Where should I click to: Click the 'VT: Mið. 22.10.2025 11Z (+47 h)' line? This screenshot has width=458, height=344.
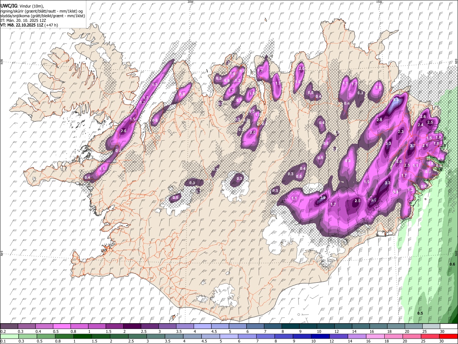pos(29,25)
